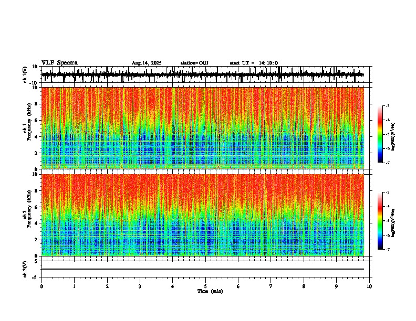
Task: Click inside the ch.2 spectrogram panel
Action: point(203,215)
